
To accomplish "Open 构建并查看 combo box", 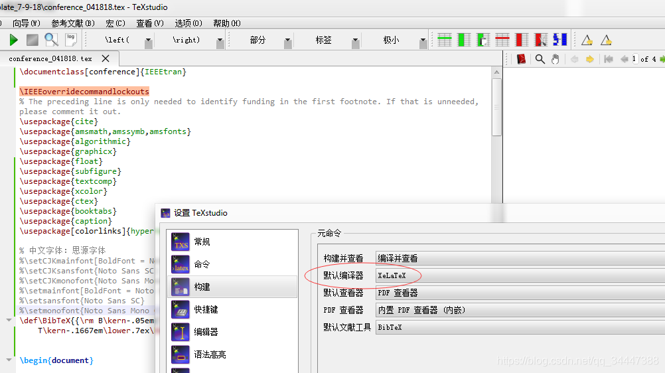I will coord(520,258).
